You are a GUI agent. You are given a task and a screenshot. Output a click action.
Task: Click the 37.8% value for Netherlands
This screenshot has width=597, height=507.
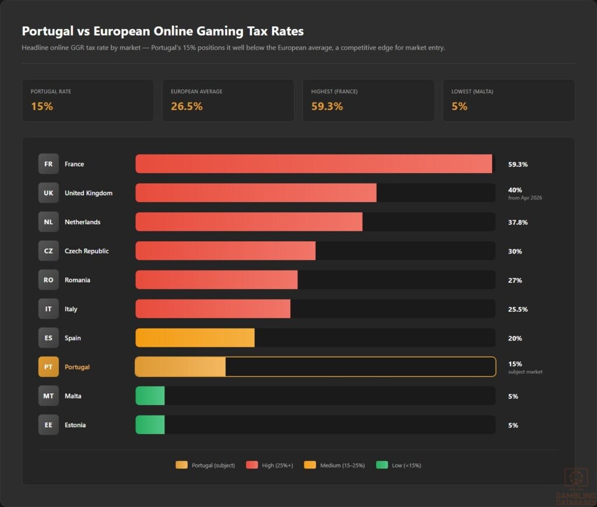point(518,222)
